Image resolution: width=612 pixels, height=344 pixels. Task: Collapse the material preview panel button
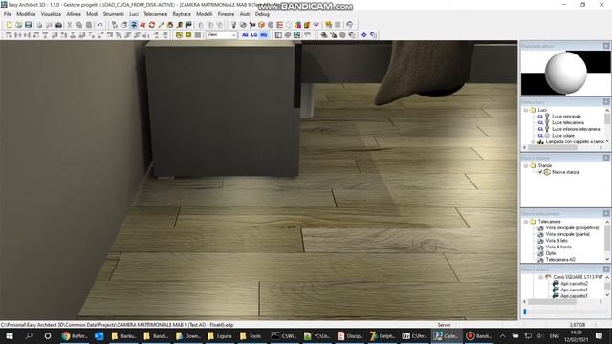pyautogui.click(x=606, y=46)
